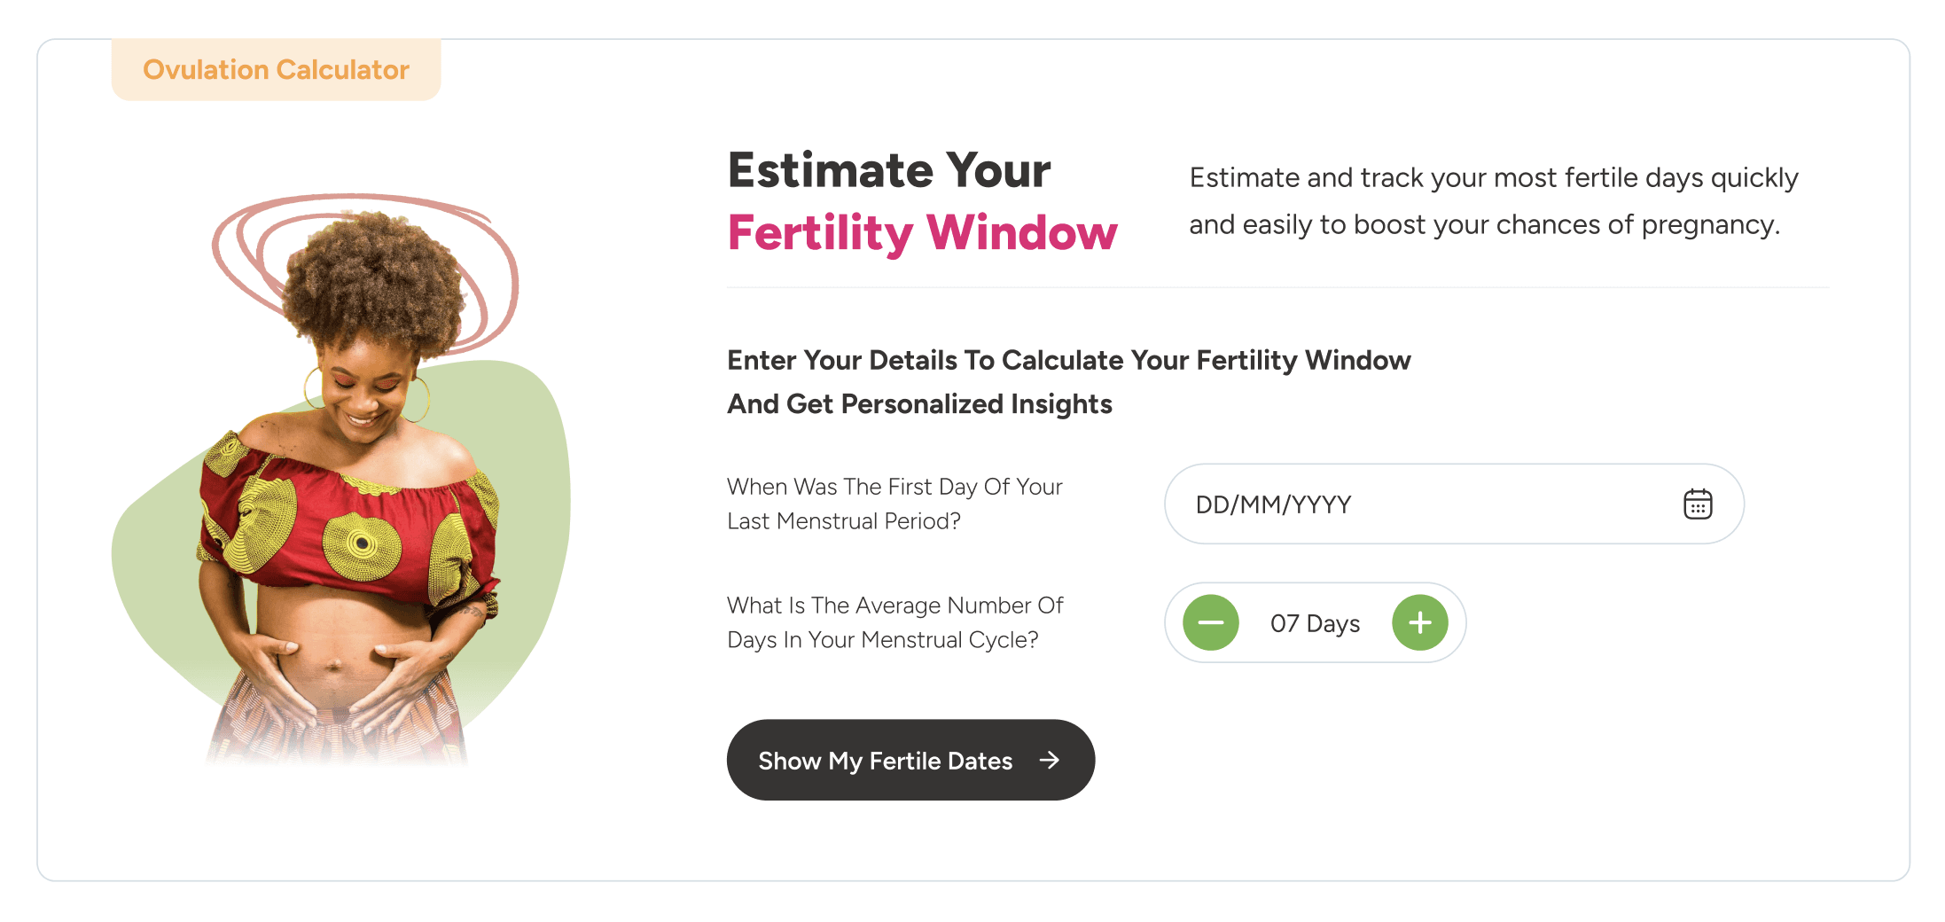1945x922 pixels.
Task: Open the calendar date picker icon
Action: [1697, 504]
